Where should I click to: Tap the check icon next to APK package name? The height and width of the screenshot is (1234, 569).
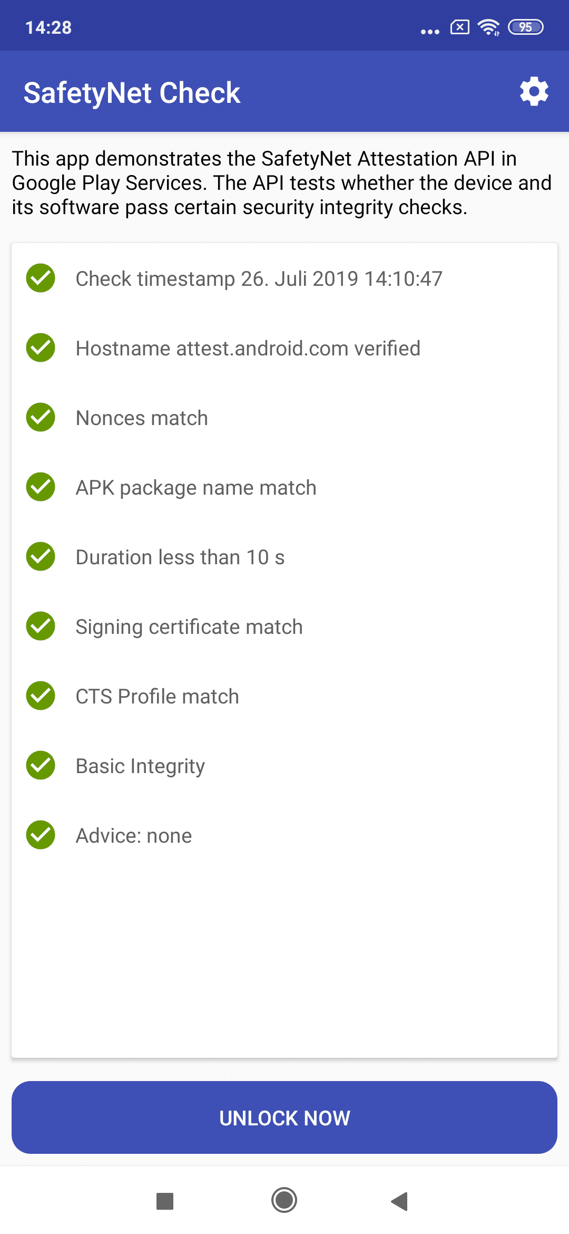coord(41,487)
